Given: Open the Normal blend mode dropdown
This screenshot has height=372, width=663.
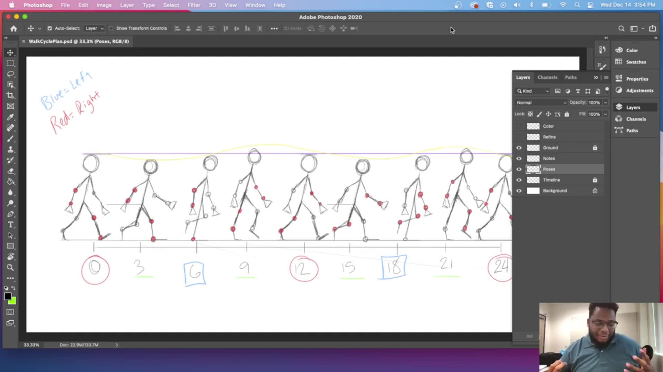Looking at the screenshot, I should click(541, 103).
